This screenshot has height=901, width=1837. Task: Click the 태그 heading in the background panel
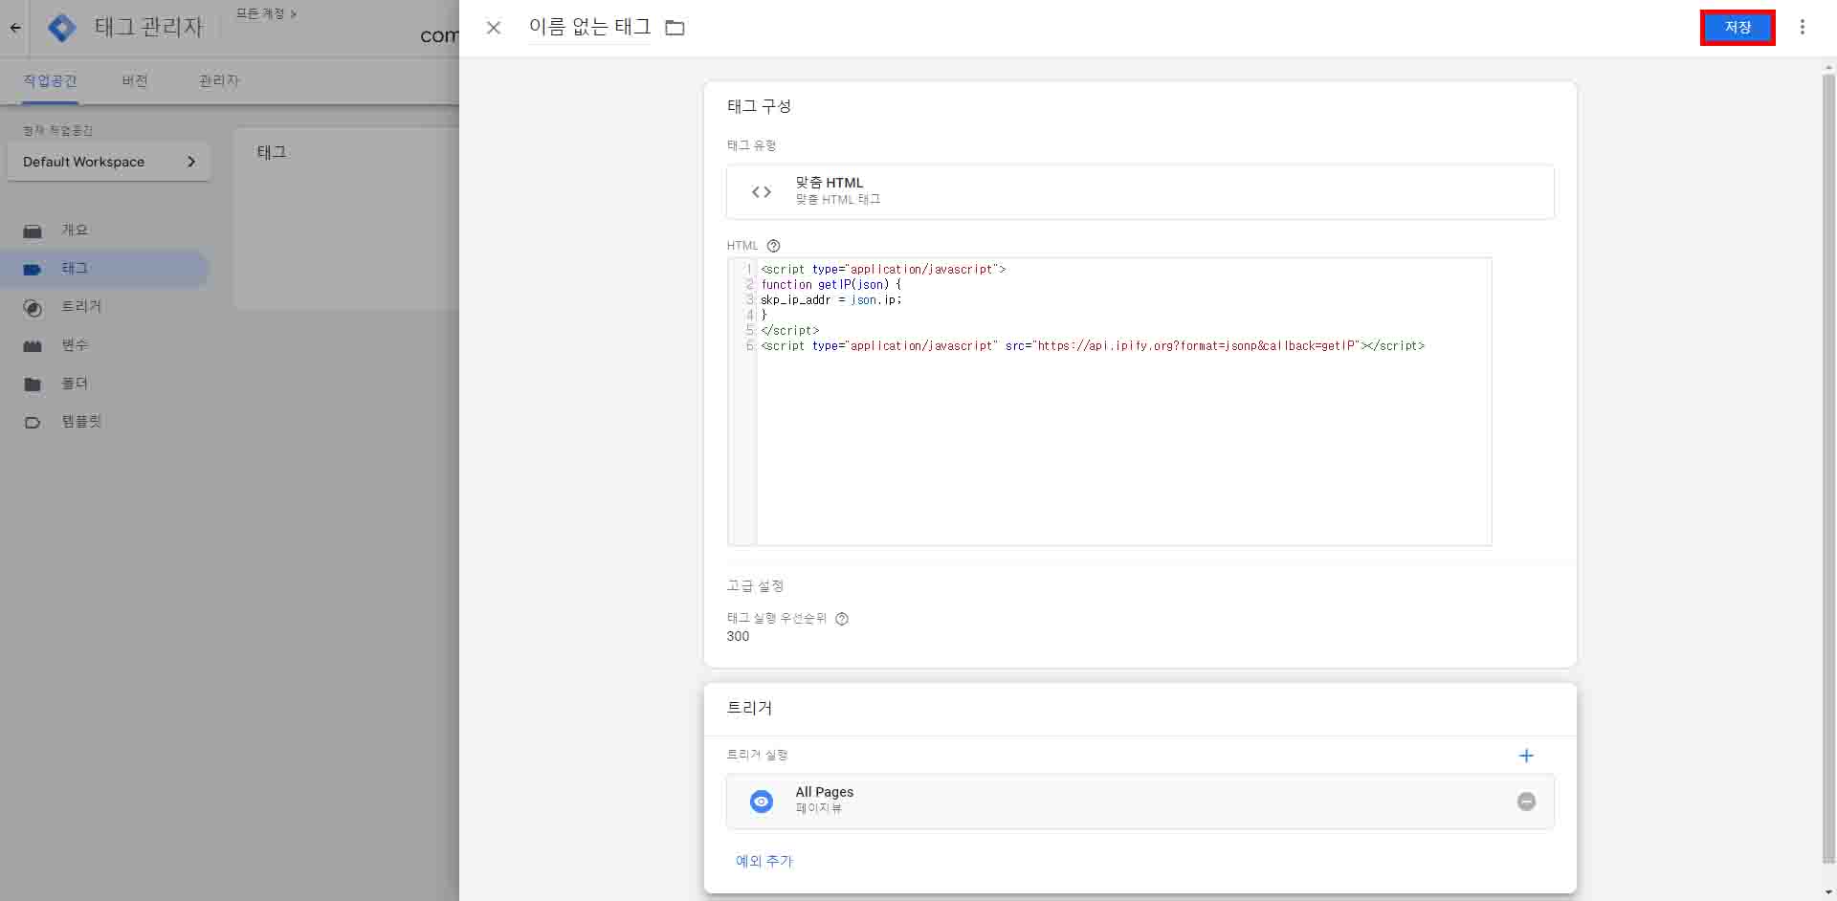click(272, 152)
